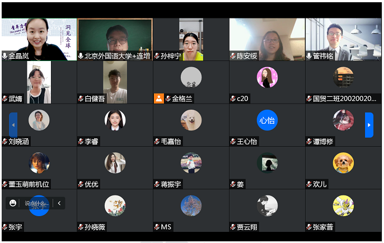This screenshot has height=243, width=384.
Task: Click the microphone icon beside 金晶岚
Action: [x=4, y=56]
